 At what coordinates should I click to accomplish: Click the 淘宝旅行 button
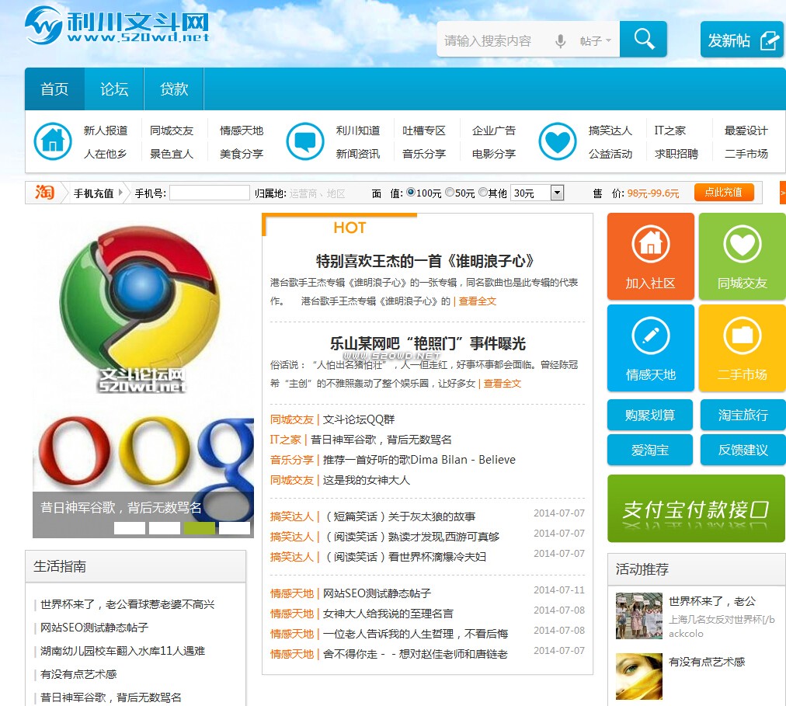743,415
